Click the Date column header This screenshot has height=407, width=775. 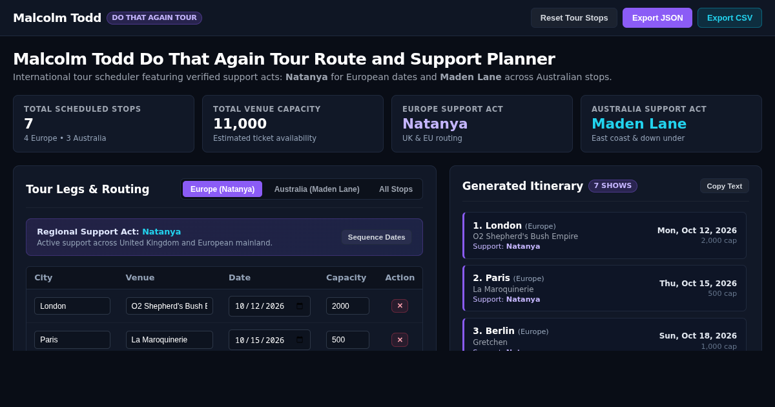coord(240,278)
